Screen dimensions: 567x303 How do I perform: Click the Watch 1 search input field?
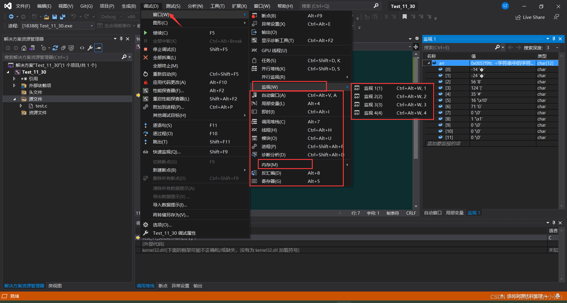click(x=459, y=48)
